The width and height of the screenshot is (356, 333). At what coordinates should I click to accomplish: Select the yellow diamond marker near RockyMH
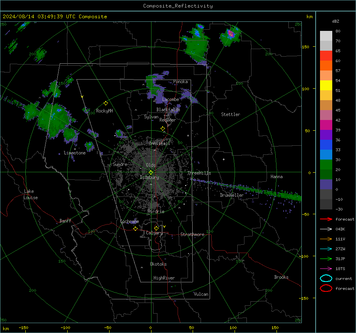click(x=106, y=103)
